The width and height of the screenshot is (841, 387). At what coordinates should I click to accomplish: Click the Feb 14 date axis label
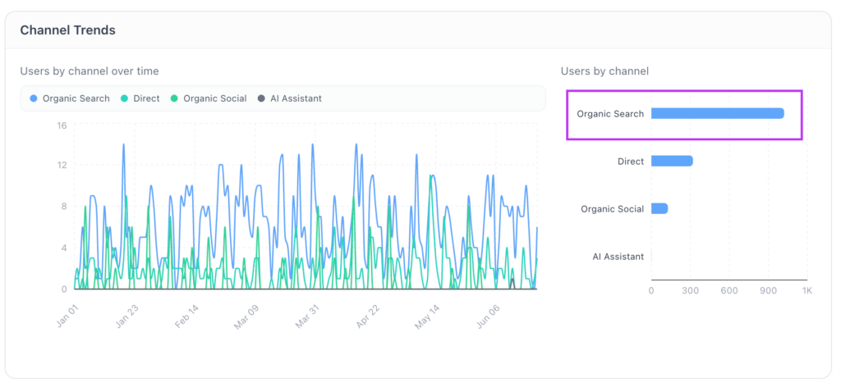[x=188, y=316]
